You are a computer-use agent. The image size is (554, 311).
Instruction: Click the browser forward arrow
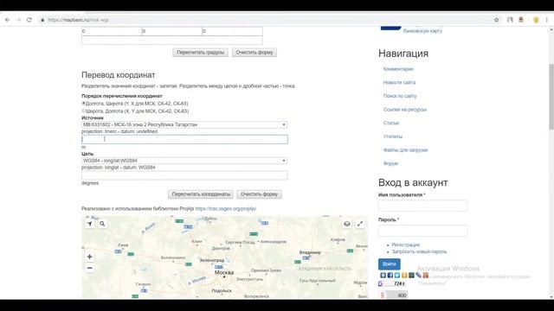18,20
